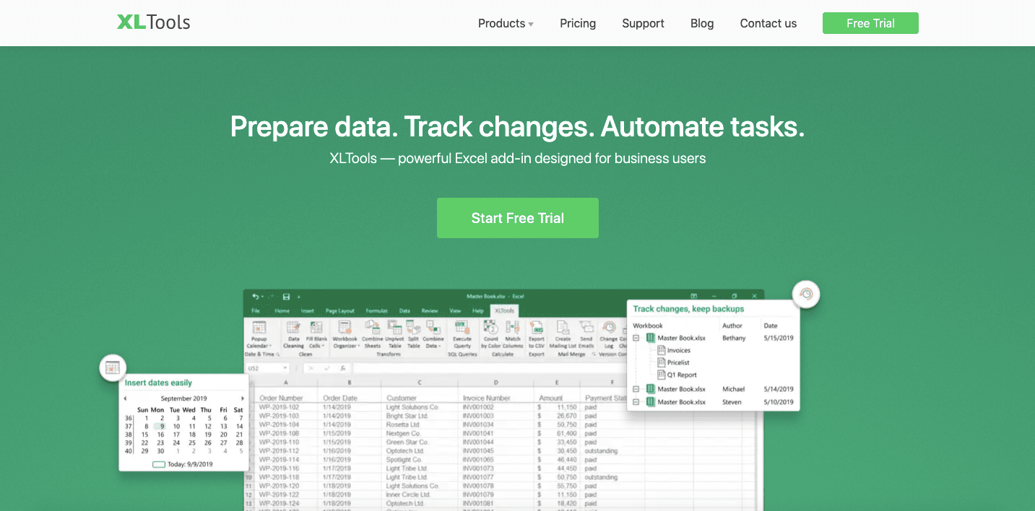Click the Workbook Organizer icon
This screenshot has width=1035, height=511.
pyautogui.click(x=345, y=335)
